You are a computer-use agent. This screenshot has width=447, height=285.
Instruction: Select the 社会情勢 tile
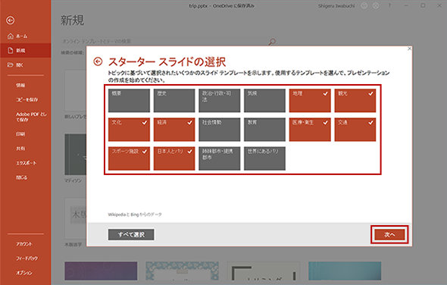[x=220, y=130]
